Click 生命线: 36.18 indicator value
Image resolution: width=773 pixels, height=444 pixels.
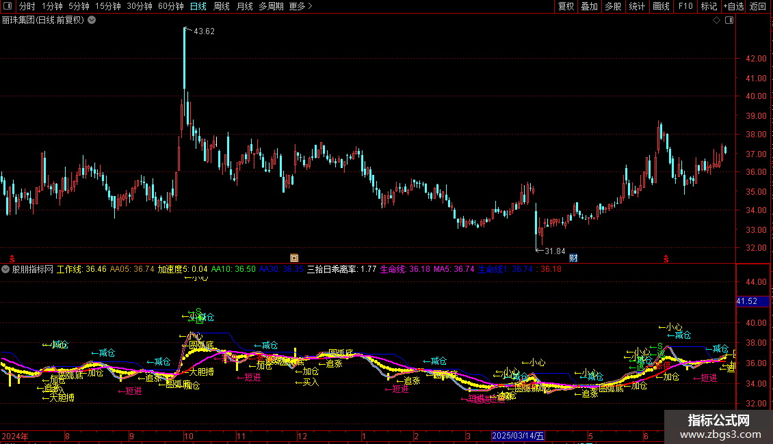[405, 269]
